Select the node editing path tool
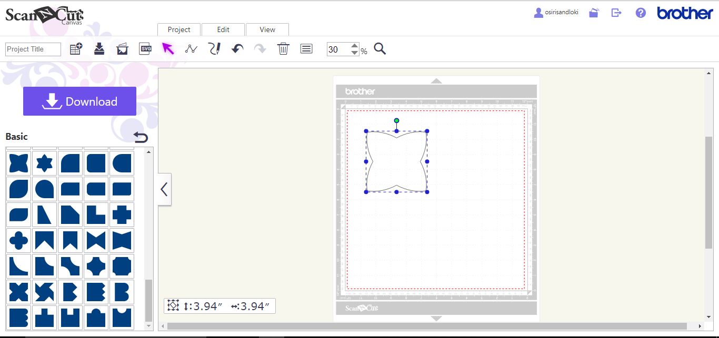The image size is (719, 338). (192, 48)
